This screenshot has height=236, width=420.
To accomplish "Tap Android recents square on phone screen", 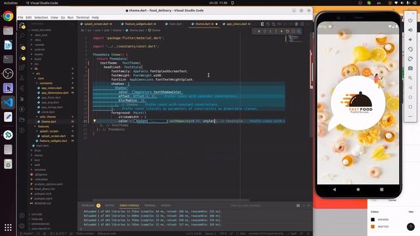I will 382,189.
